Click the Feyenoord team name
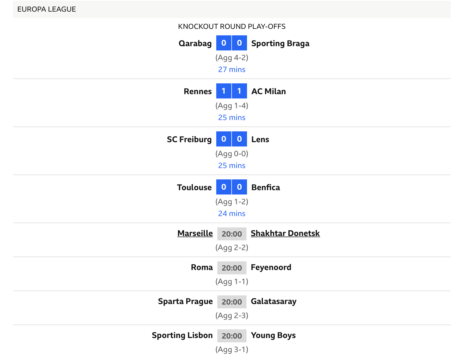 pos(271,267)
